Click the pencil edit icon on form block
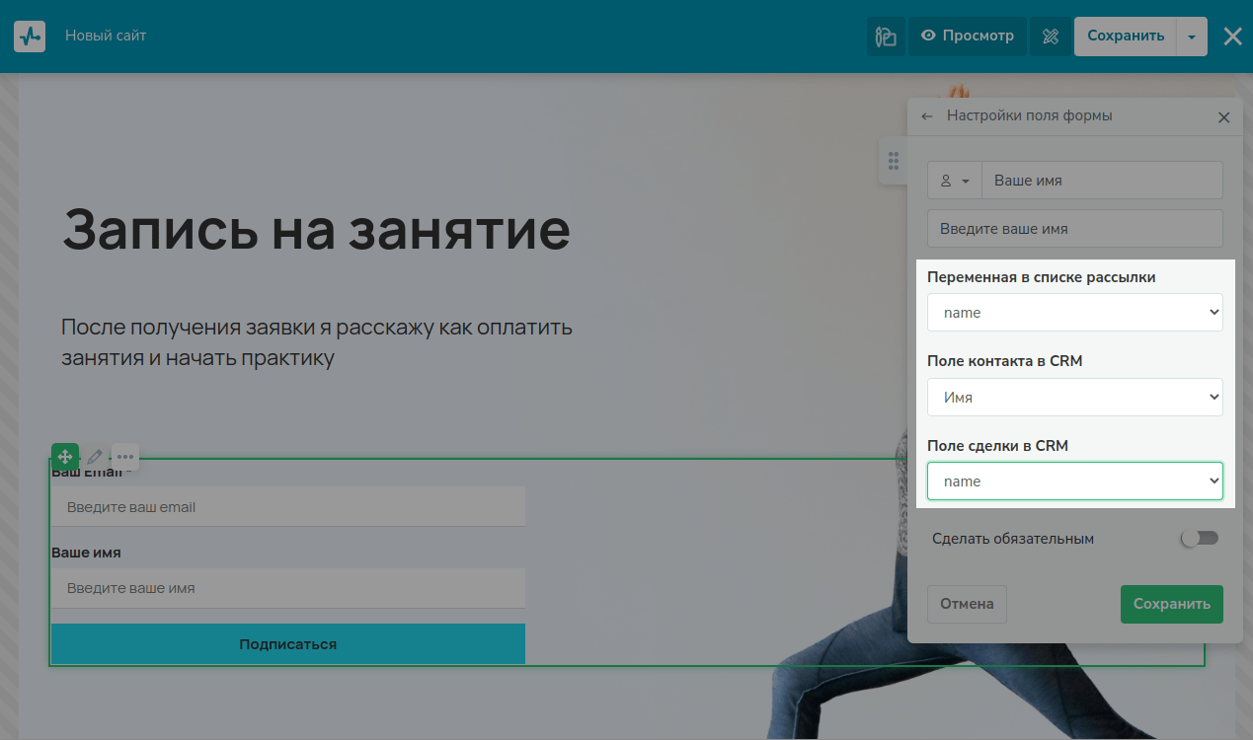Screen dimensions: 1253x740 (95, 457)
